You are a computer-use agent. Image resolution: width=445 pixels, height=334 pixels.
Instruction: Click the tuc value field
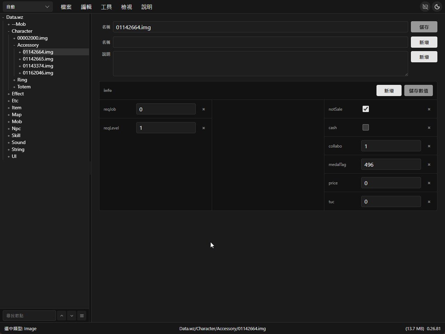point(391,201)
